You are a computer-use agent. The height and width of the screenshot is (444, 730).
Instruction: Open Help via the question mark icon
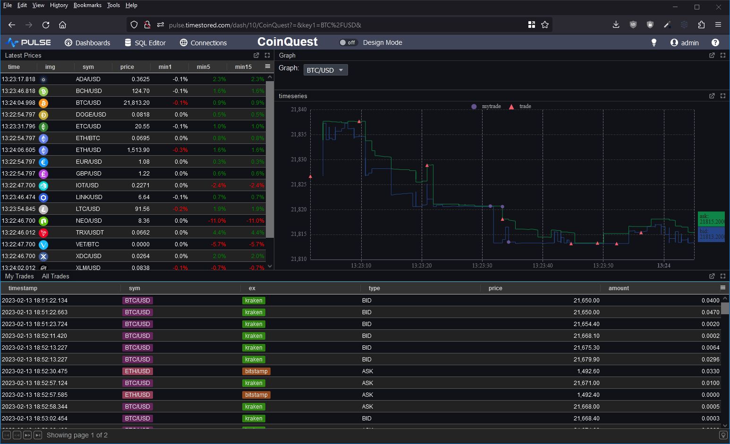click(x=715, y=42)
